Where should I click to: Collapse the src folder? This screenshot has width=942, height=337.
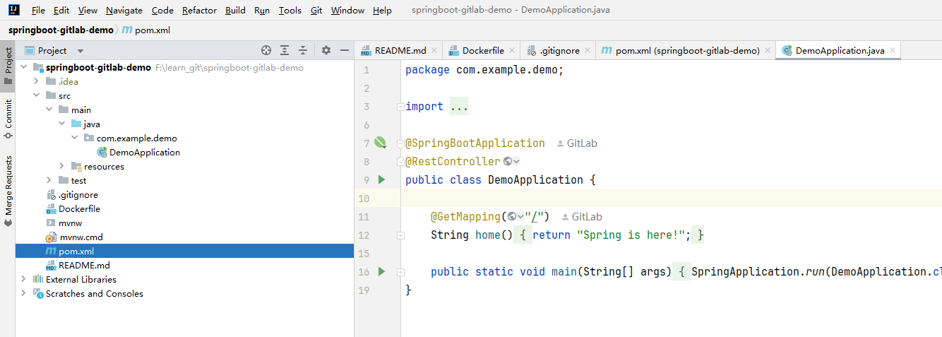tap(36, 96)
